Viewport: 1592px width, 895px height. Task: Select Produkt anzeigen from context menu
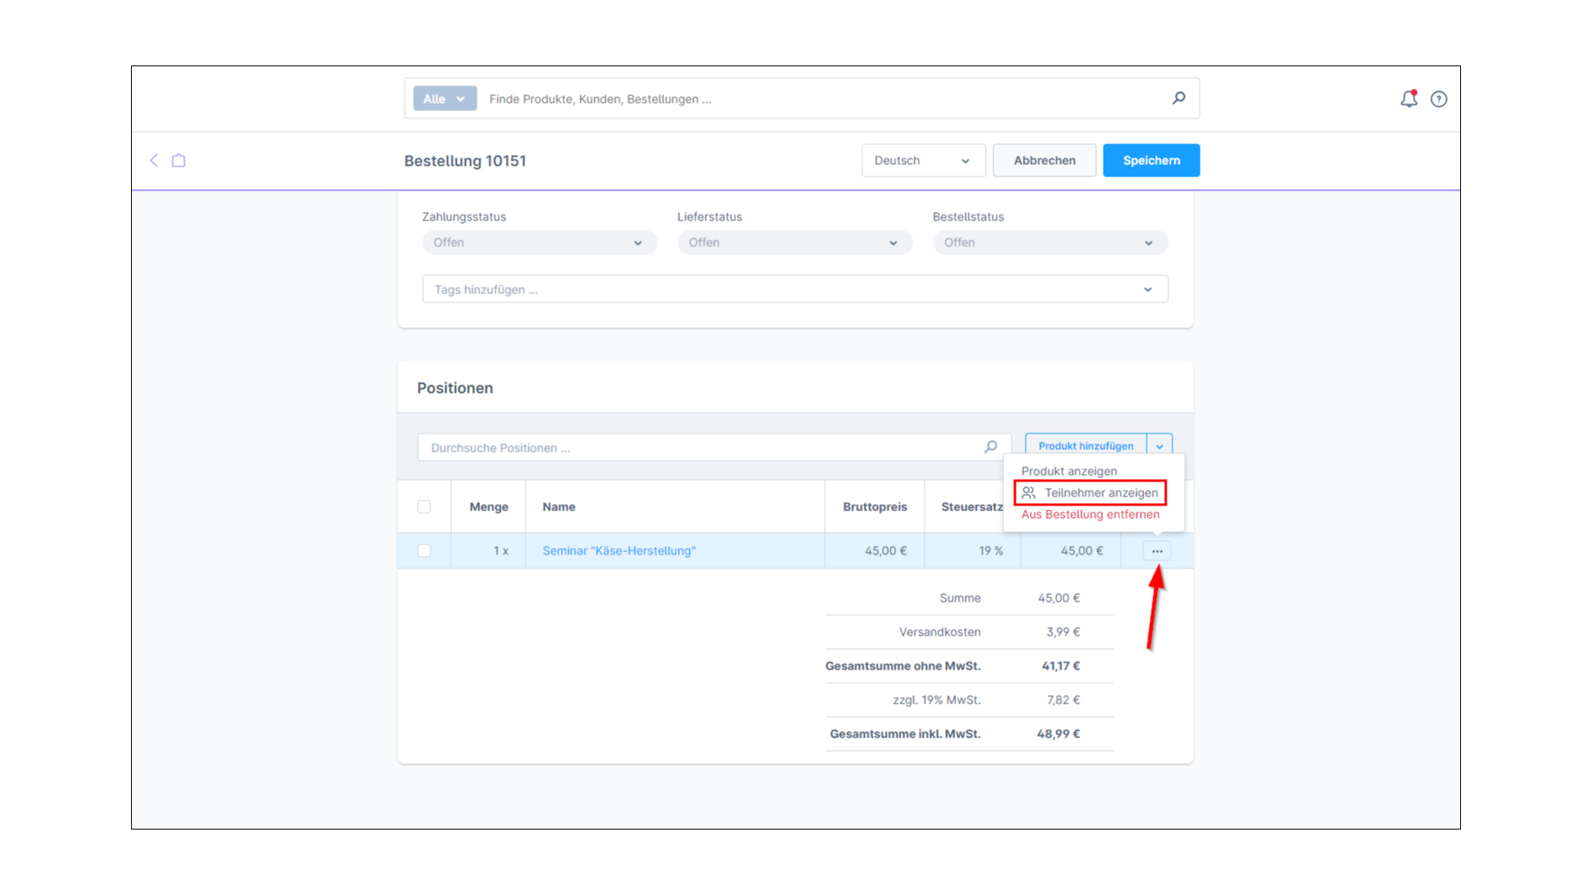pos(1069,471)
